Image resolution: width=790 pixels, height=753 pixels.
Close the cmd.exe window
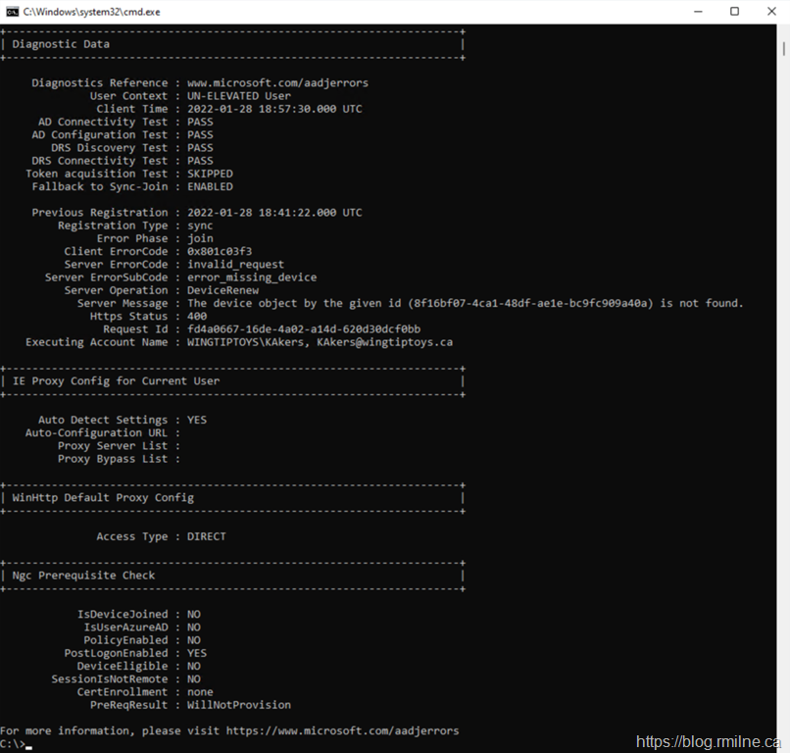pyautogui.click(x=770, y=12)
